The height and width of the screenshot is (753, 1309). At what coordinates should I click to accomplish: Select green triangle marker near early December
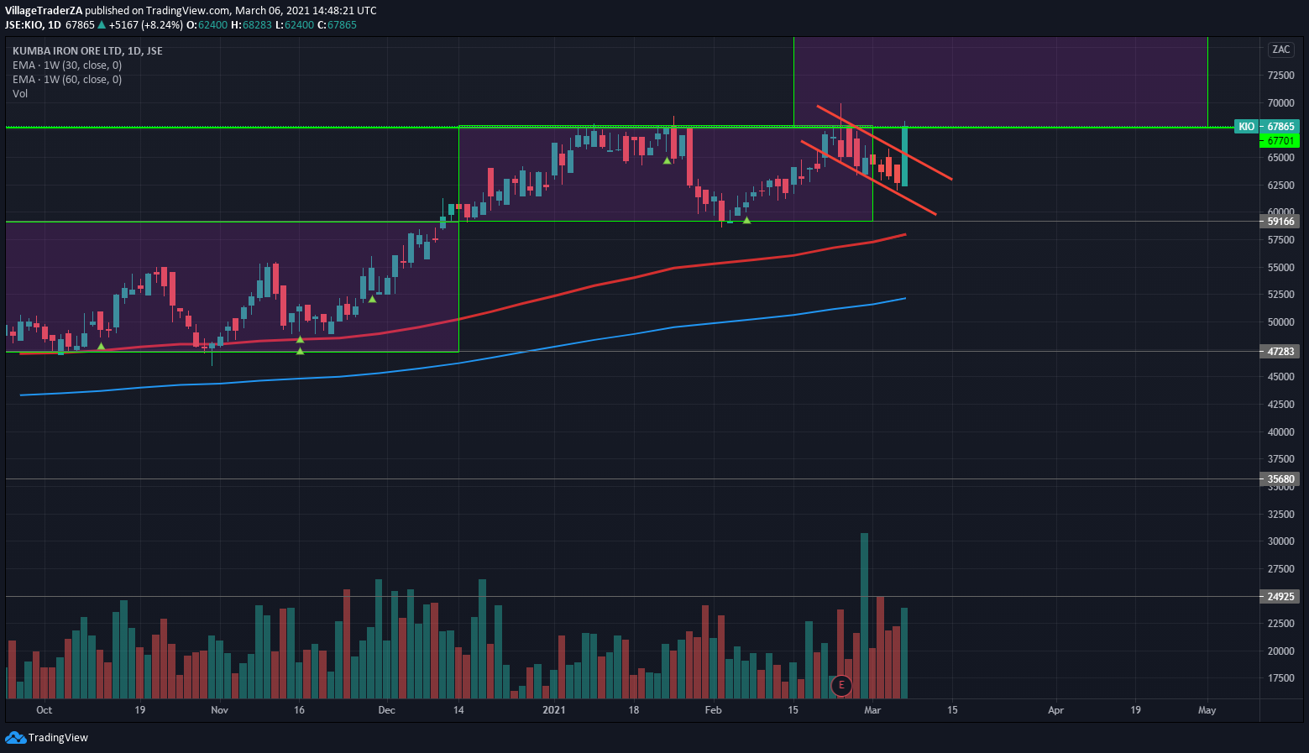[x=372, y=299]
